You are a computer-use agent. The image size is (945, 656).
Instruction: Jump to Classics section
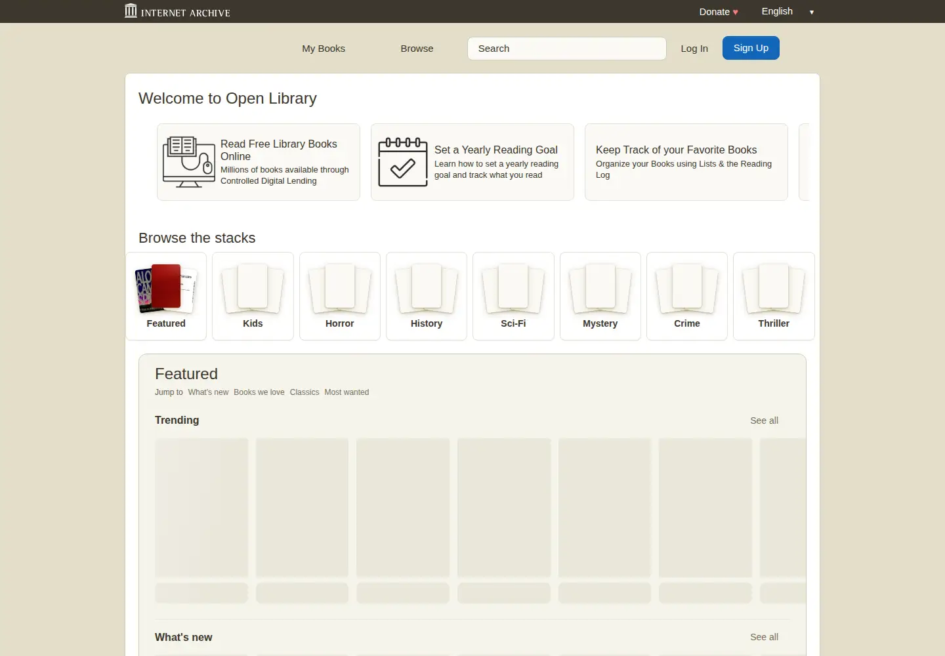point(304,392)
